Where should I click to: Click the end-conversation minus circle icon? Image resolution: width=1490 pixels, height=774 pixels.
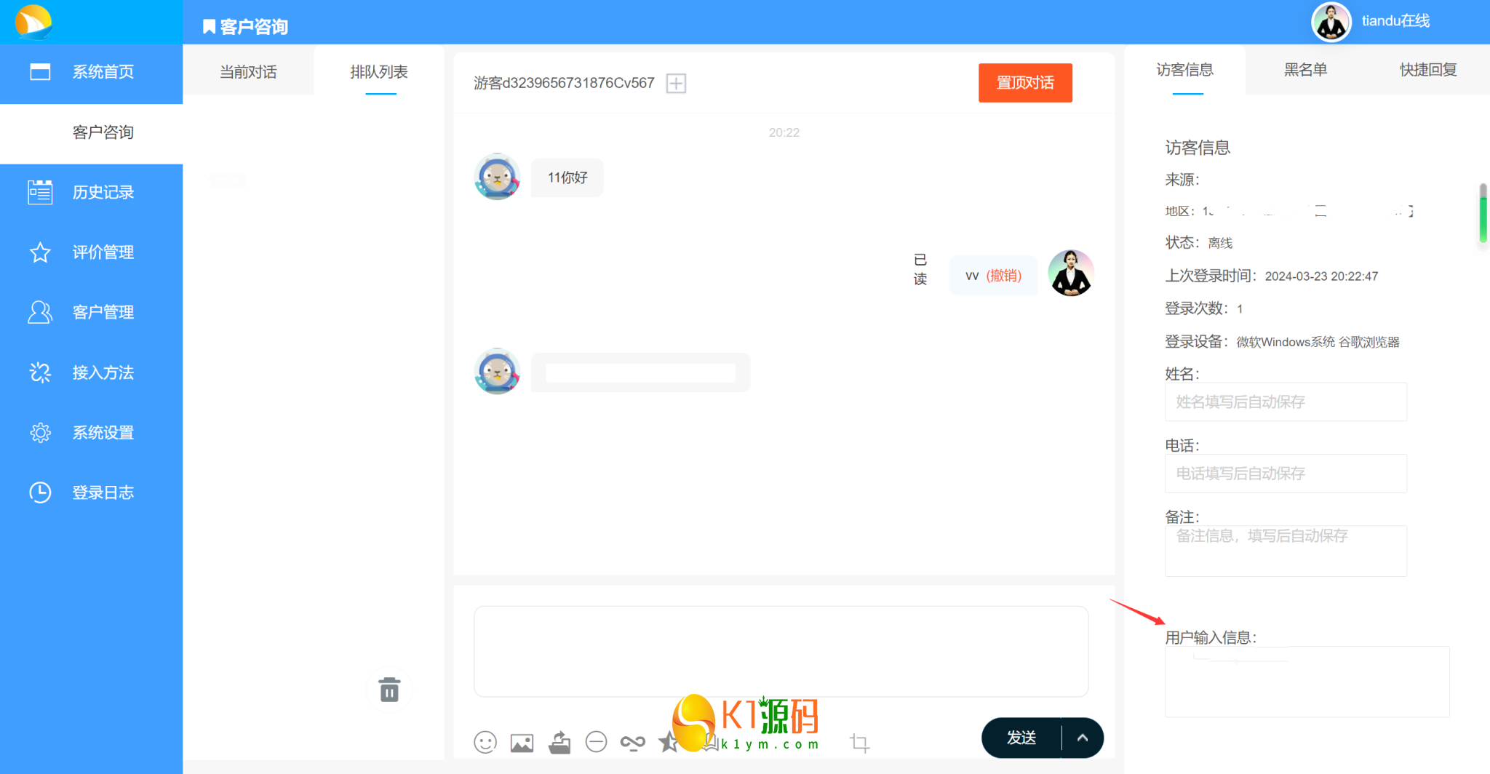click(x=597, y=742)
